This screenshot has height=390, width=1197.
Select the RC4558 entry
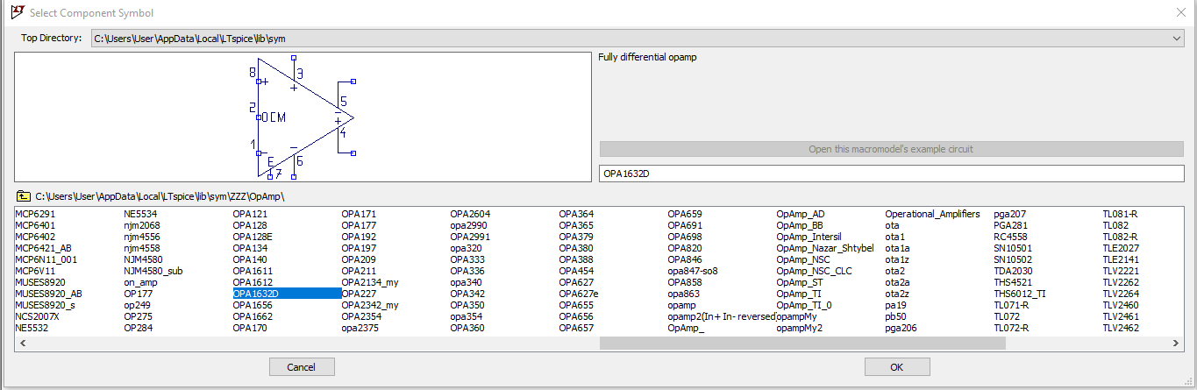coord(1010,237)
